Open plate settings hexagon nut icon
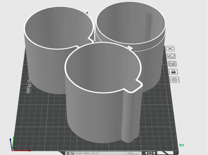Image resolution: width=208 pixels, height=155 pixels. [x=175, y=80]
